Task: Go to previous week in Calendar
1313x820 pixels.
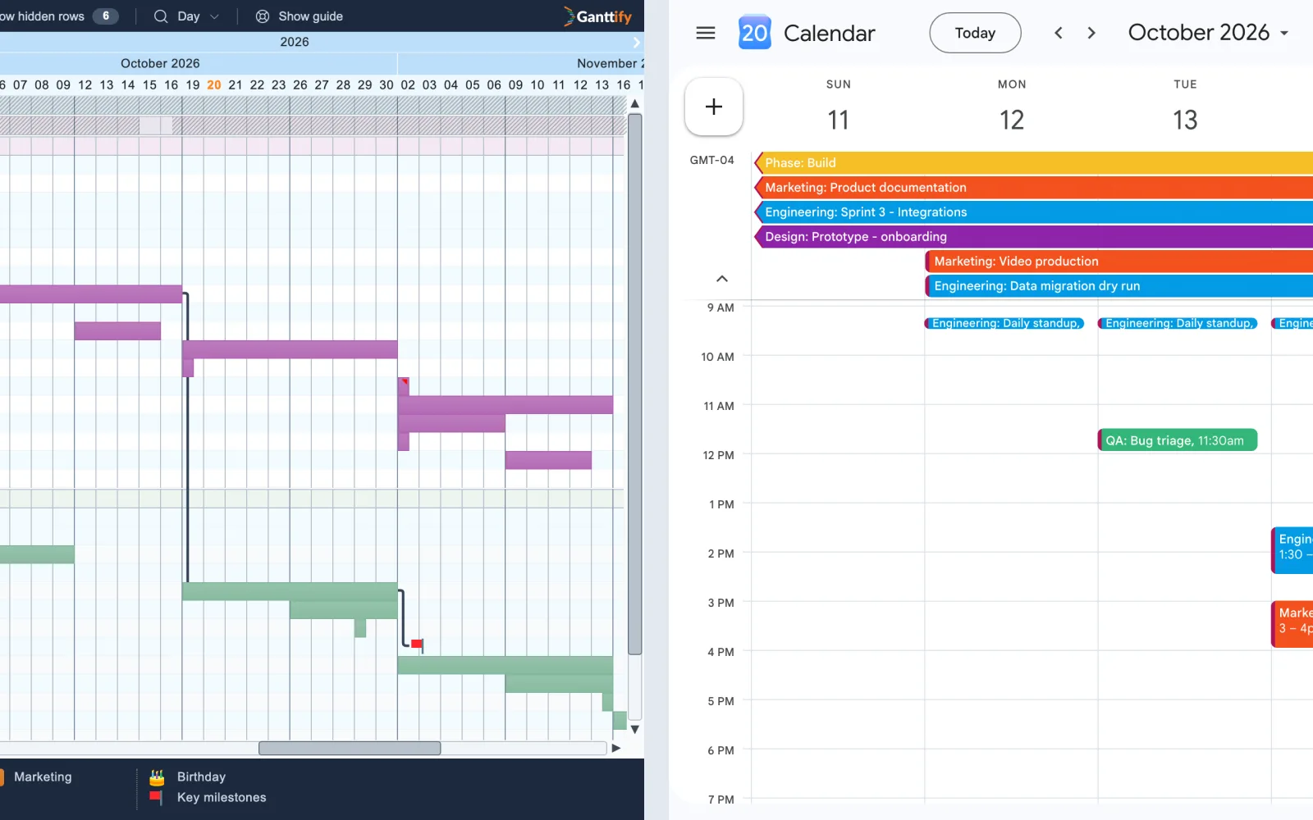Action: click(x=1059, y=33)
